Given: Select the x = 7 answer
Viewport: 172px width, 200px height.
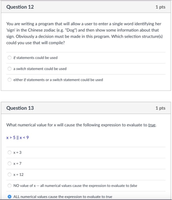Looking at the screenshot, I should (x=10, y=163).
